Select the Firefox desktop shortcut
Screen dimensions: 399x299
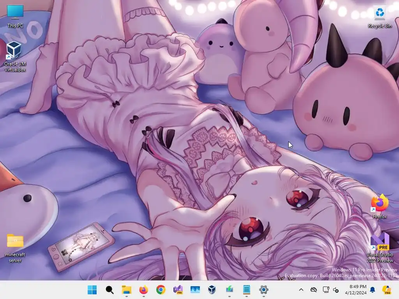380,206
